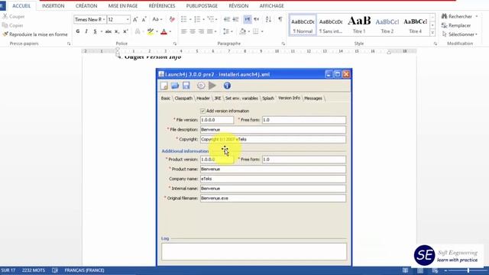489x275 pixels.
Task: Click the blue info icon in Launch4j
Action: tap(227, 86)
